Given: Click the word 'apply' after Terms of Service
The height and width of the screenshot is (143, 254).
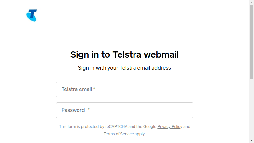Looking at the screenshot, I should point(139,134).
